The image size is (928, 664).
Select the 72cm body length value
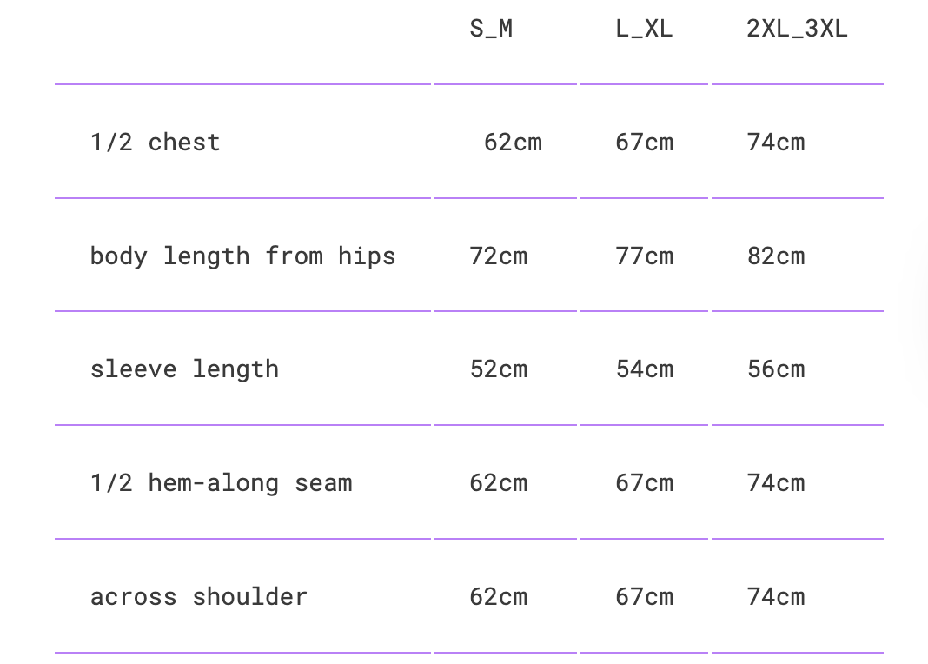click(499, 256)
